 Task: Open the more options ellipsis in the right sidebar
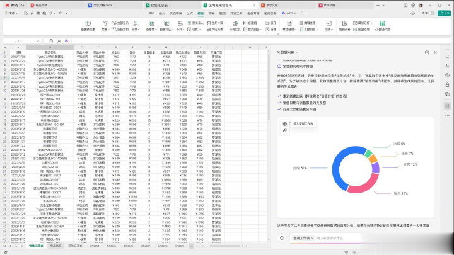coord(447,115)
